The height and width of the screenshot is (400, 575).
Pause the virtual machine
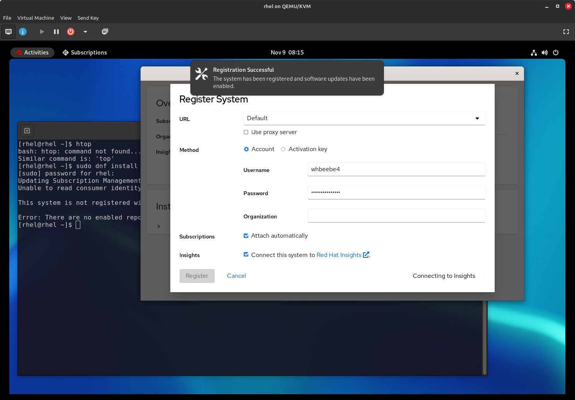pyautogui.click(x=56, y=32)
